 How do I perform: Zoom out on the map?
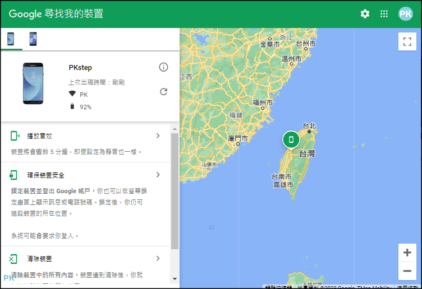407,271
